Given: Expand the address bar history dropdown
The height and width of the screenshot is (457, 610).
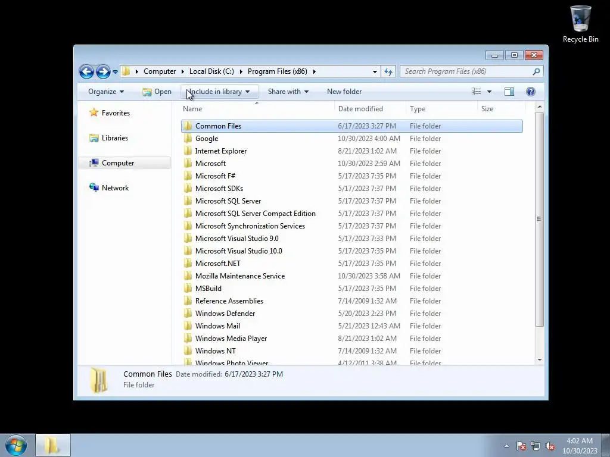Looking at the screenshot, I should pyautogui.click(x=375, y=71).
